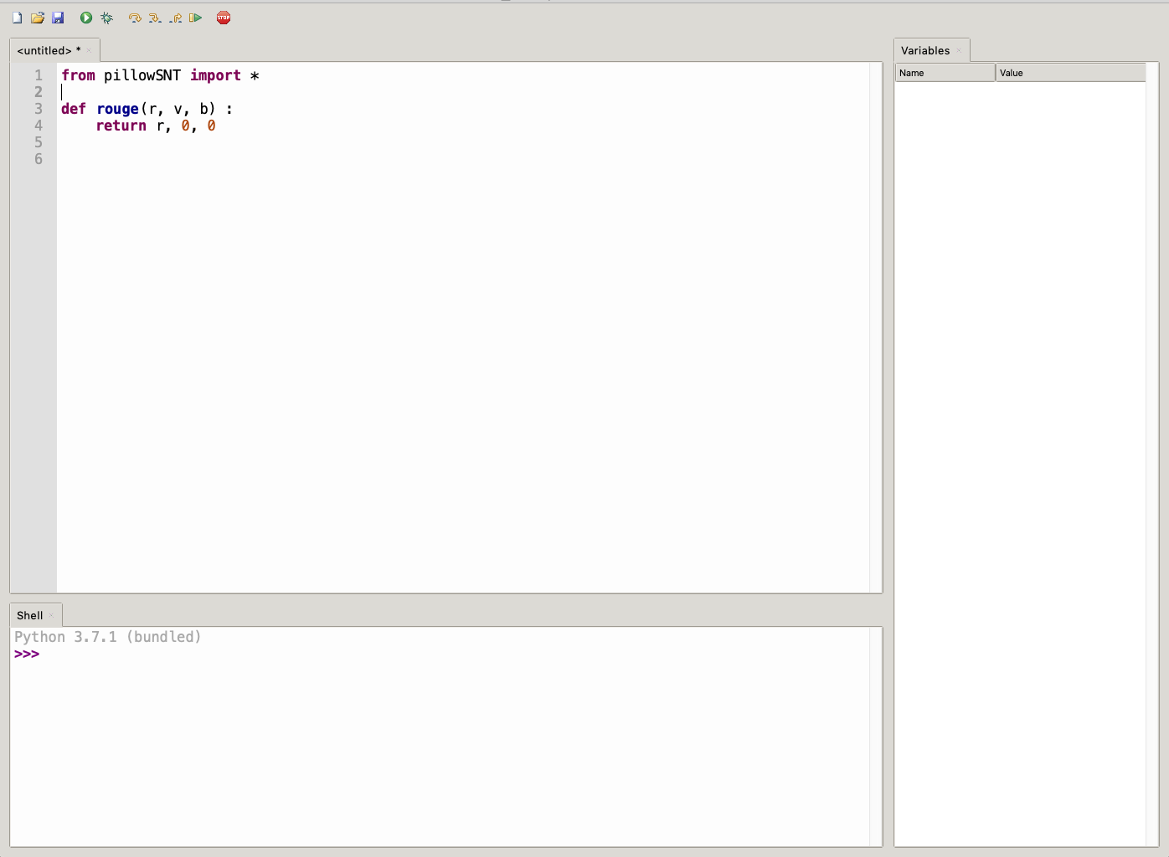
Task: Close the Shell panel tab
Action: [51, 615]
